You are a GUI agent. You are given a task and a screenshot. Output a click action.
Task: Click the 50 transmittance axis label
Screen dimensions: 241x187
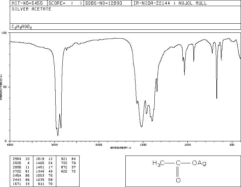click(5, 87)
